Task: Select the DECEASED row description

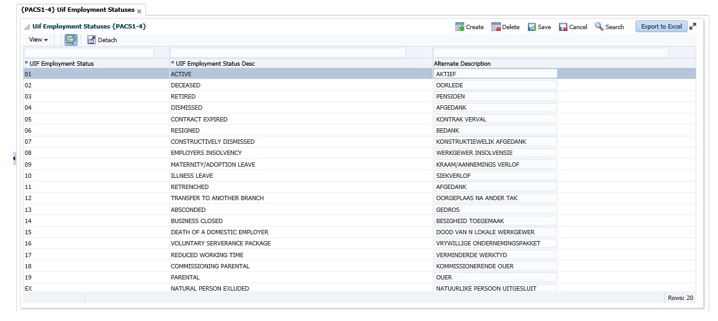Action: [x=301, y=85]
